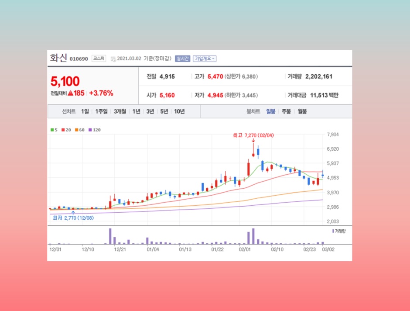This screenshot has width=410, height=311.
Task: Select the 10년 line chart tab
Action: 179,111
